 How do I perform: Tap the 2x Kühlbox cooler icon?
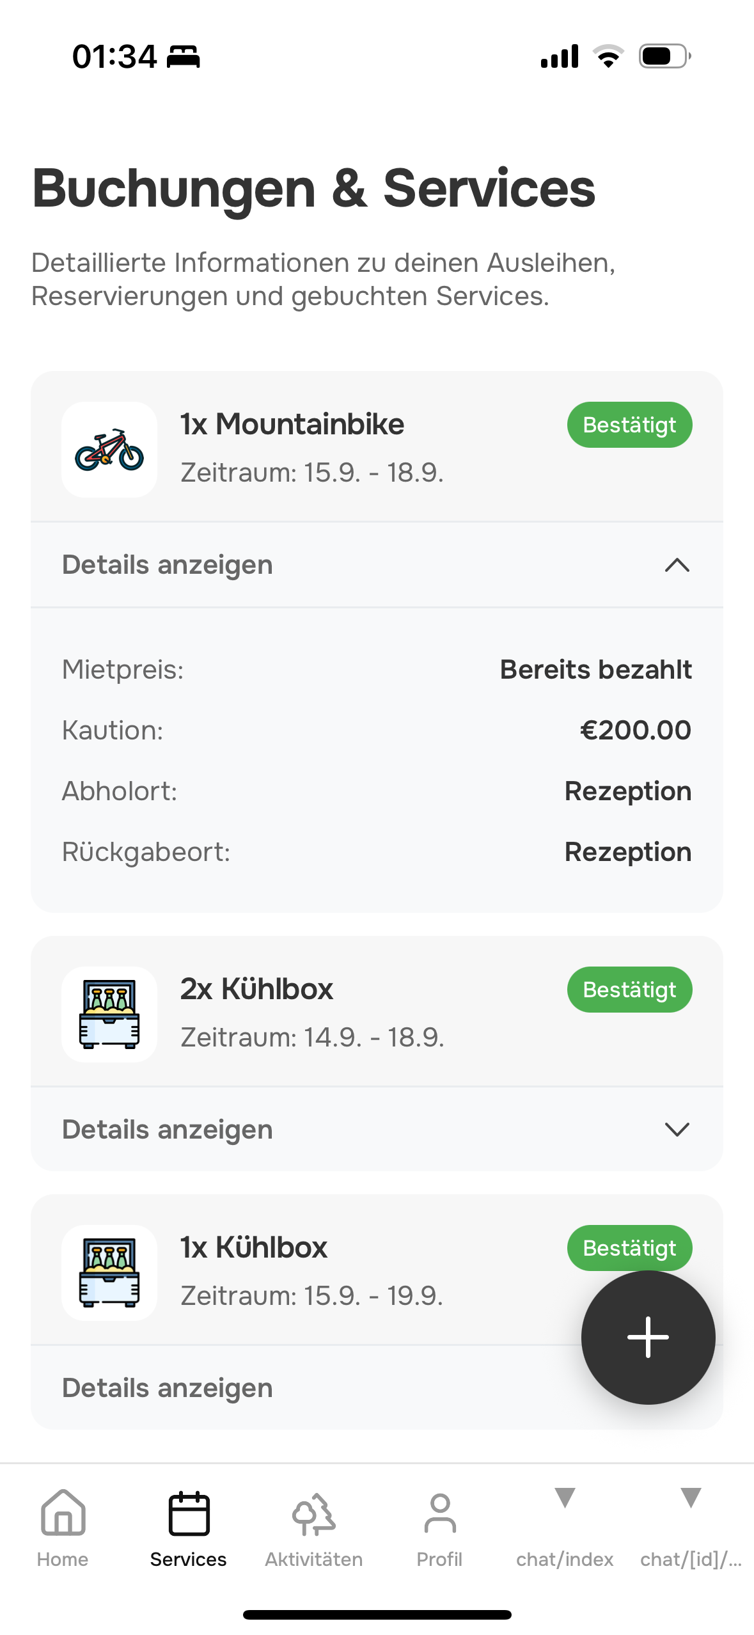pos(109,1015)
